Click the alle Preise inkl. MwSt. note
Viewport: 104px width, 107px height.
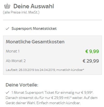tap(21, 12)
